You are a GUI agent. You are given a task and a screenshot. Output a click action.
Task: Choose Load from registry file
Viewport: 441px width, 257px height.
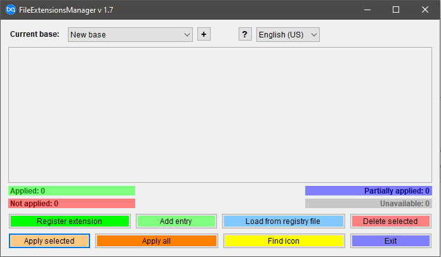(283, 221)
